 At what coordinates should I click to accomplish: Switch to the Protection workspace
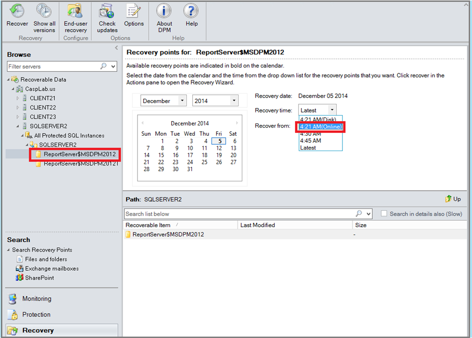(x=36, y=314)
